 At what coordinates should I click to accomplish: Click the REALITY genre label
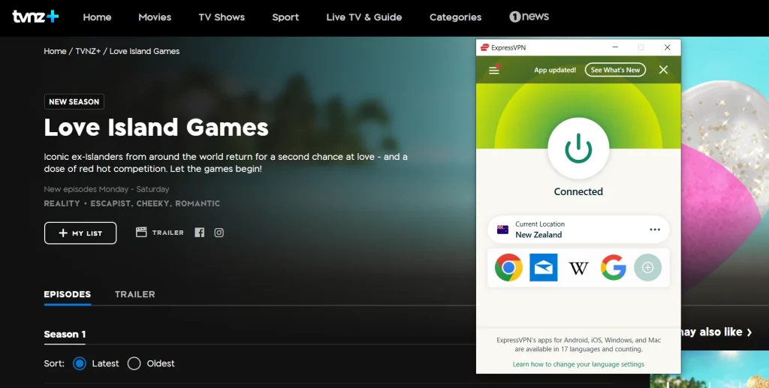coord(62,203)
